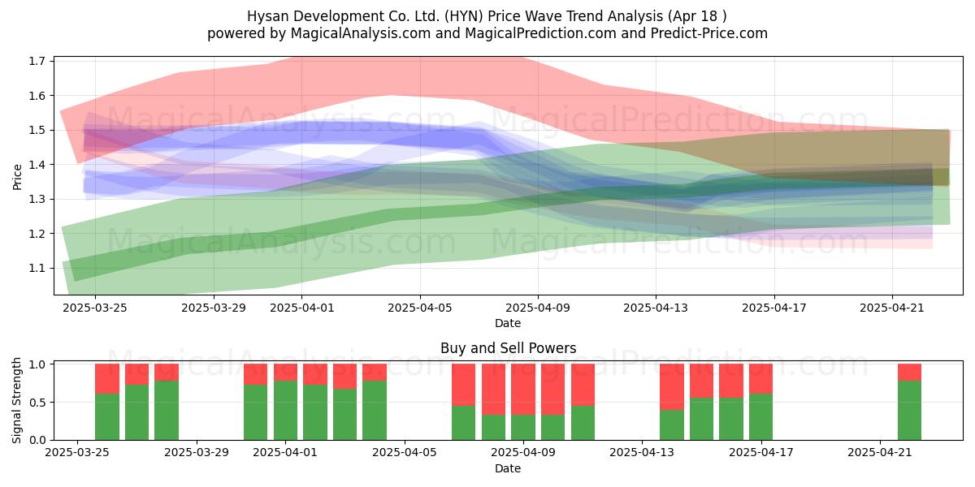This screenshot has height=487, width=975.
Task: Click the green buy bar for 2025-04-01
Action: pos(286,410)
